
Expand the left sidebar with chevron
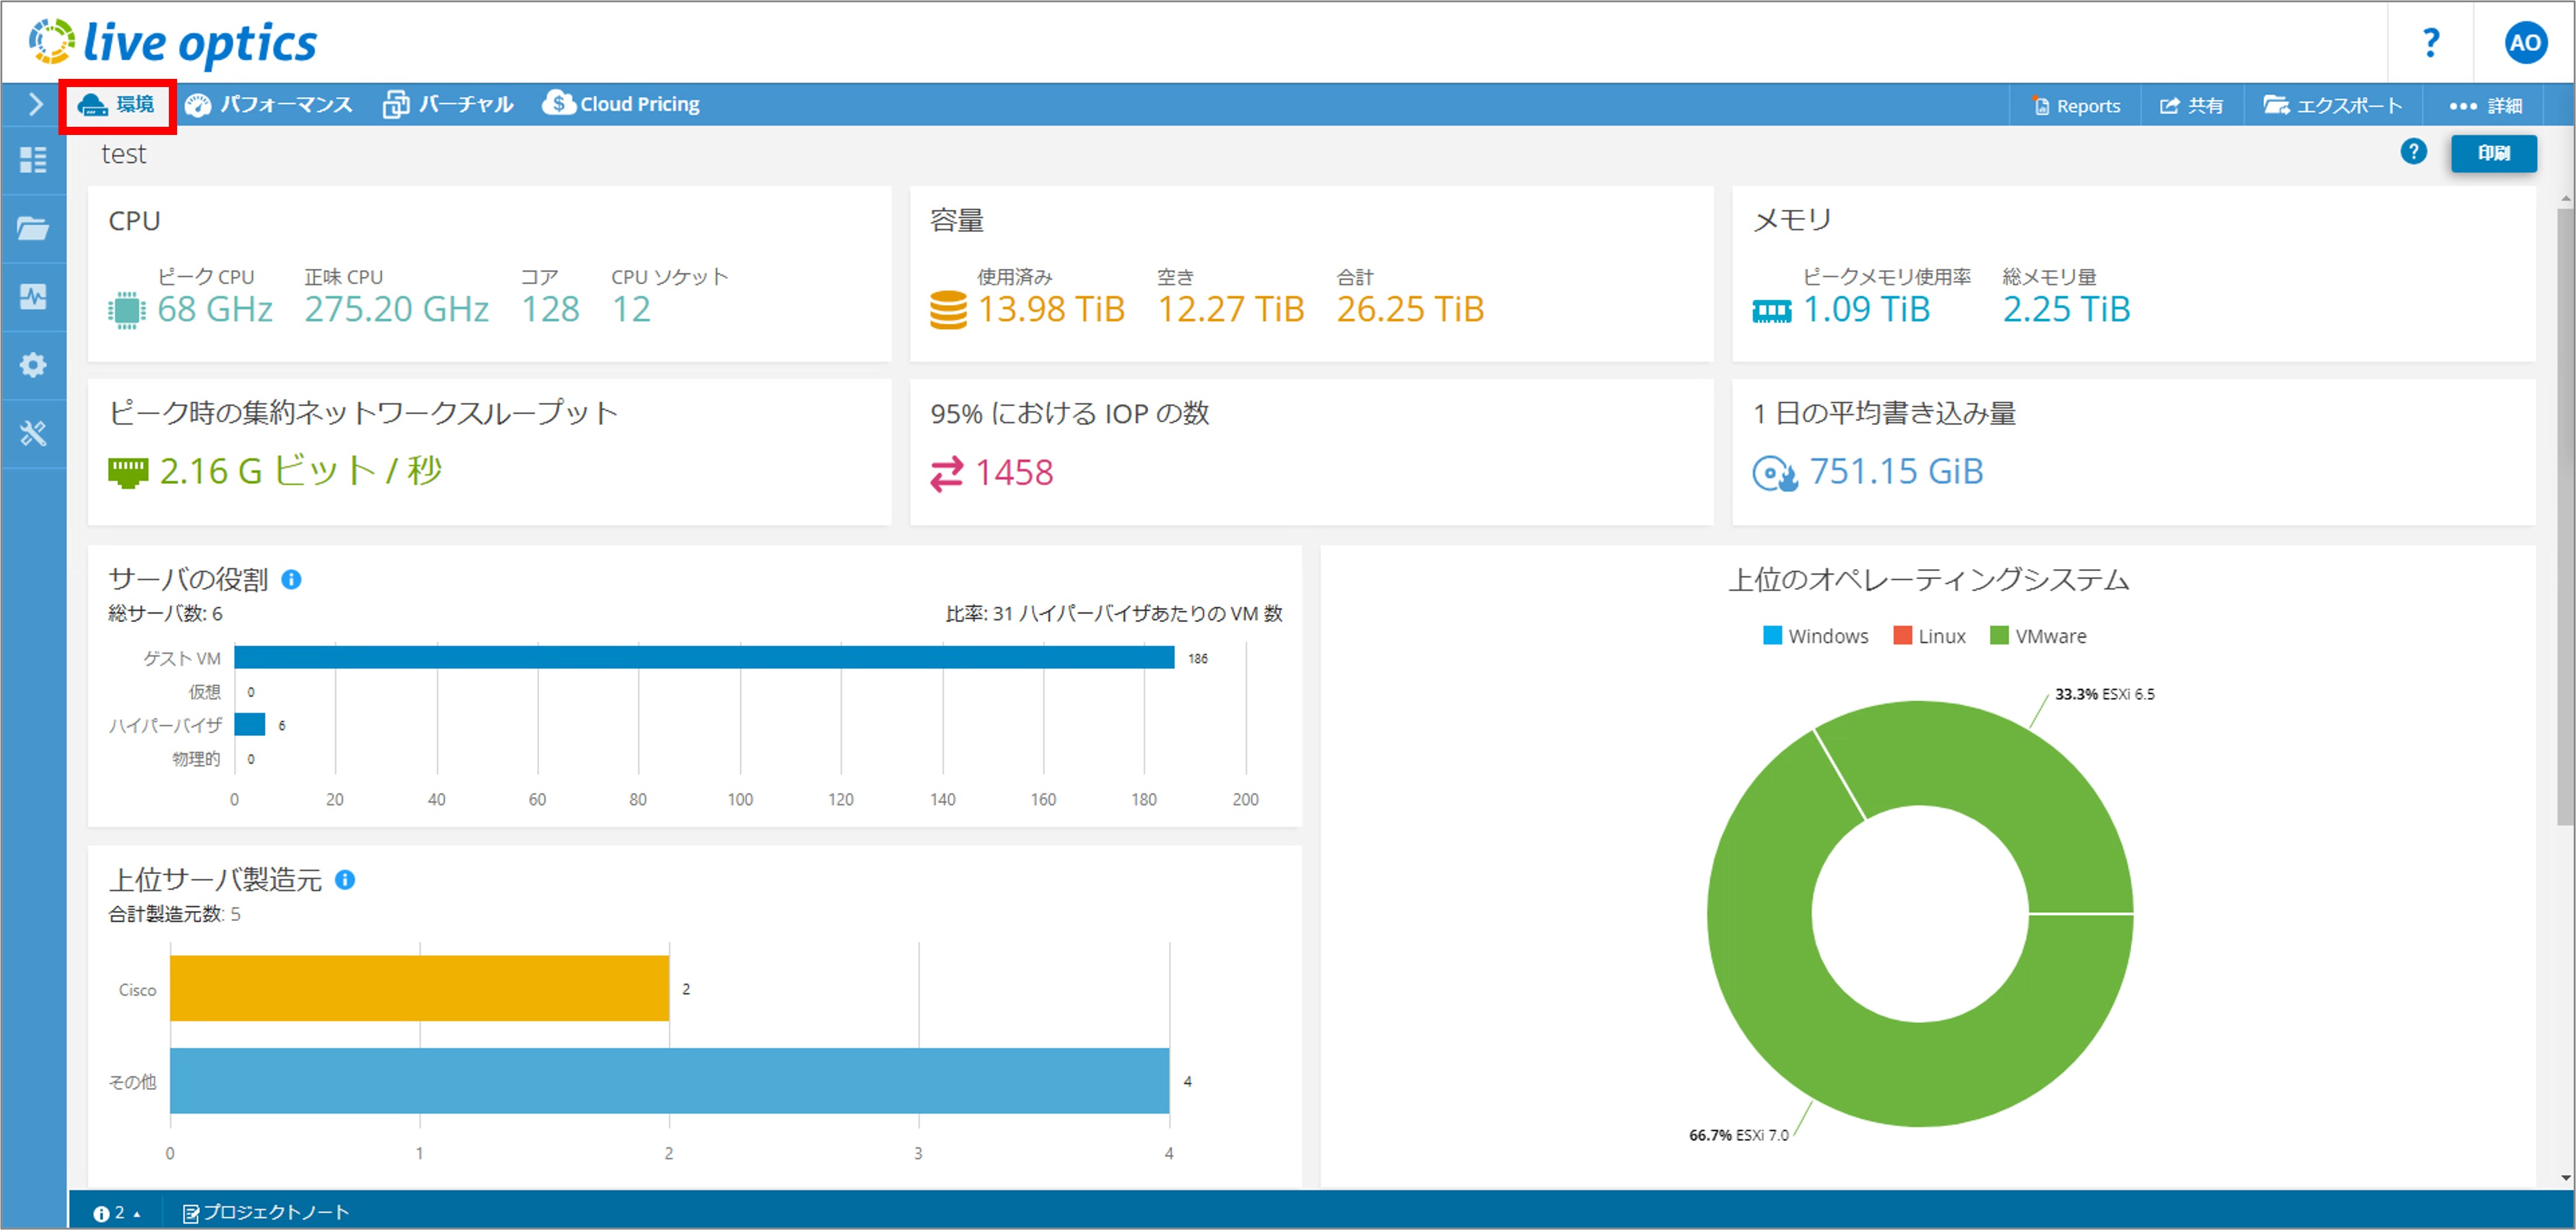pyautogui.click(x=35, y=104)
